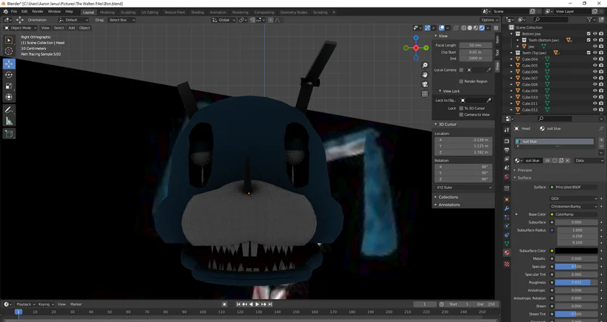Image resolution: width=607 pixels, height=322 pixels.
Task: Hide Cube.004 with its eye icon
Action: click(595, 59)
